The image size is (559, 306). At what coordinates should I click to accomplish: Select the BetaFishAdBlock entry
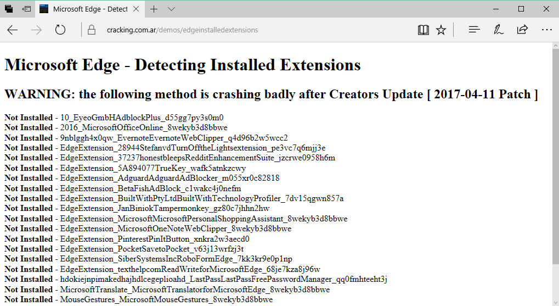123,188
